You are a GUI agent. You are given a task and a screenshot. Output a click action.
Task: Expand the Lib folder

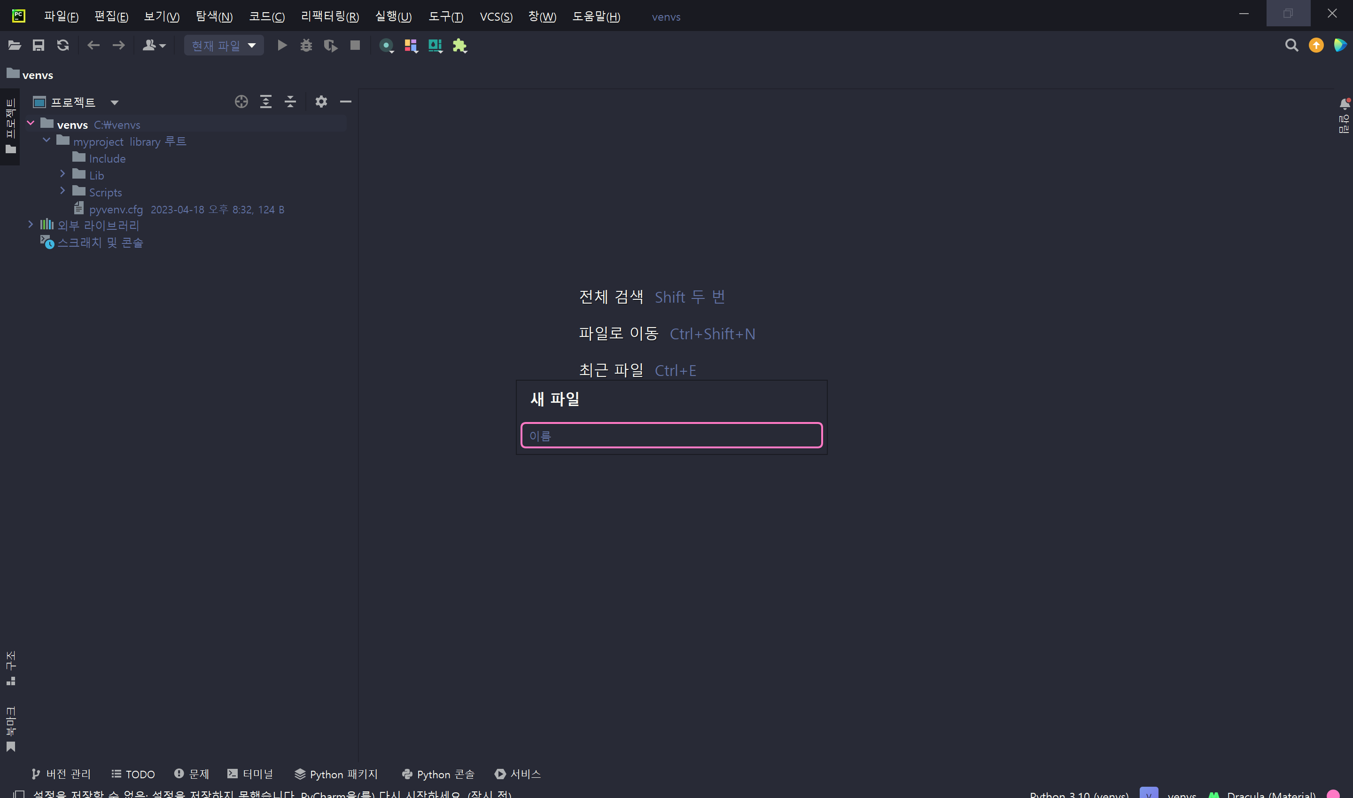(x=62, y=174)
